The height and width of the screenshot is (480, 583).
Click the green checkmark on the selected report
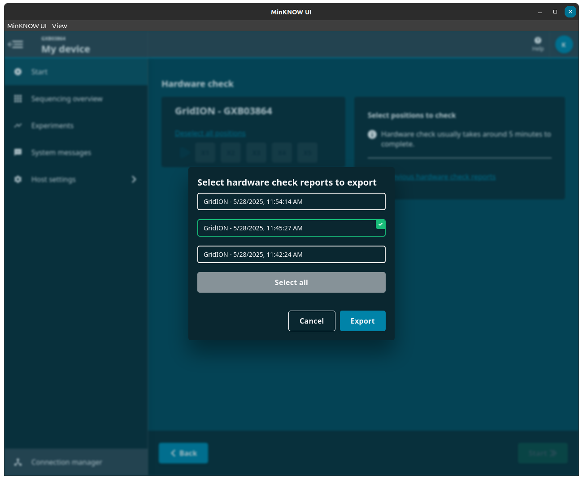pos(380,224)
